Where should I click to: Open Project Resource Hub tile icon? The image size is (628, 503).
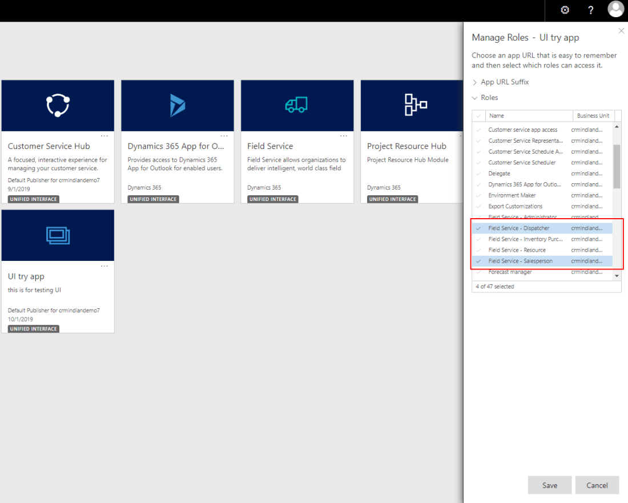(x=416, y=106)
